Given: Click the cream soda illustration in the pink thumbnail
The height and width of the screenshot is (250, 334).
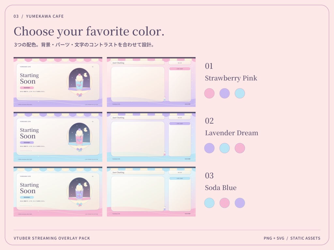Looking at the screenshot, I should click(80, 82).
